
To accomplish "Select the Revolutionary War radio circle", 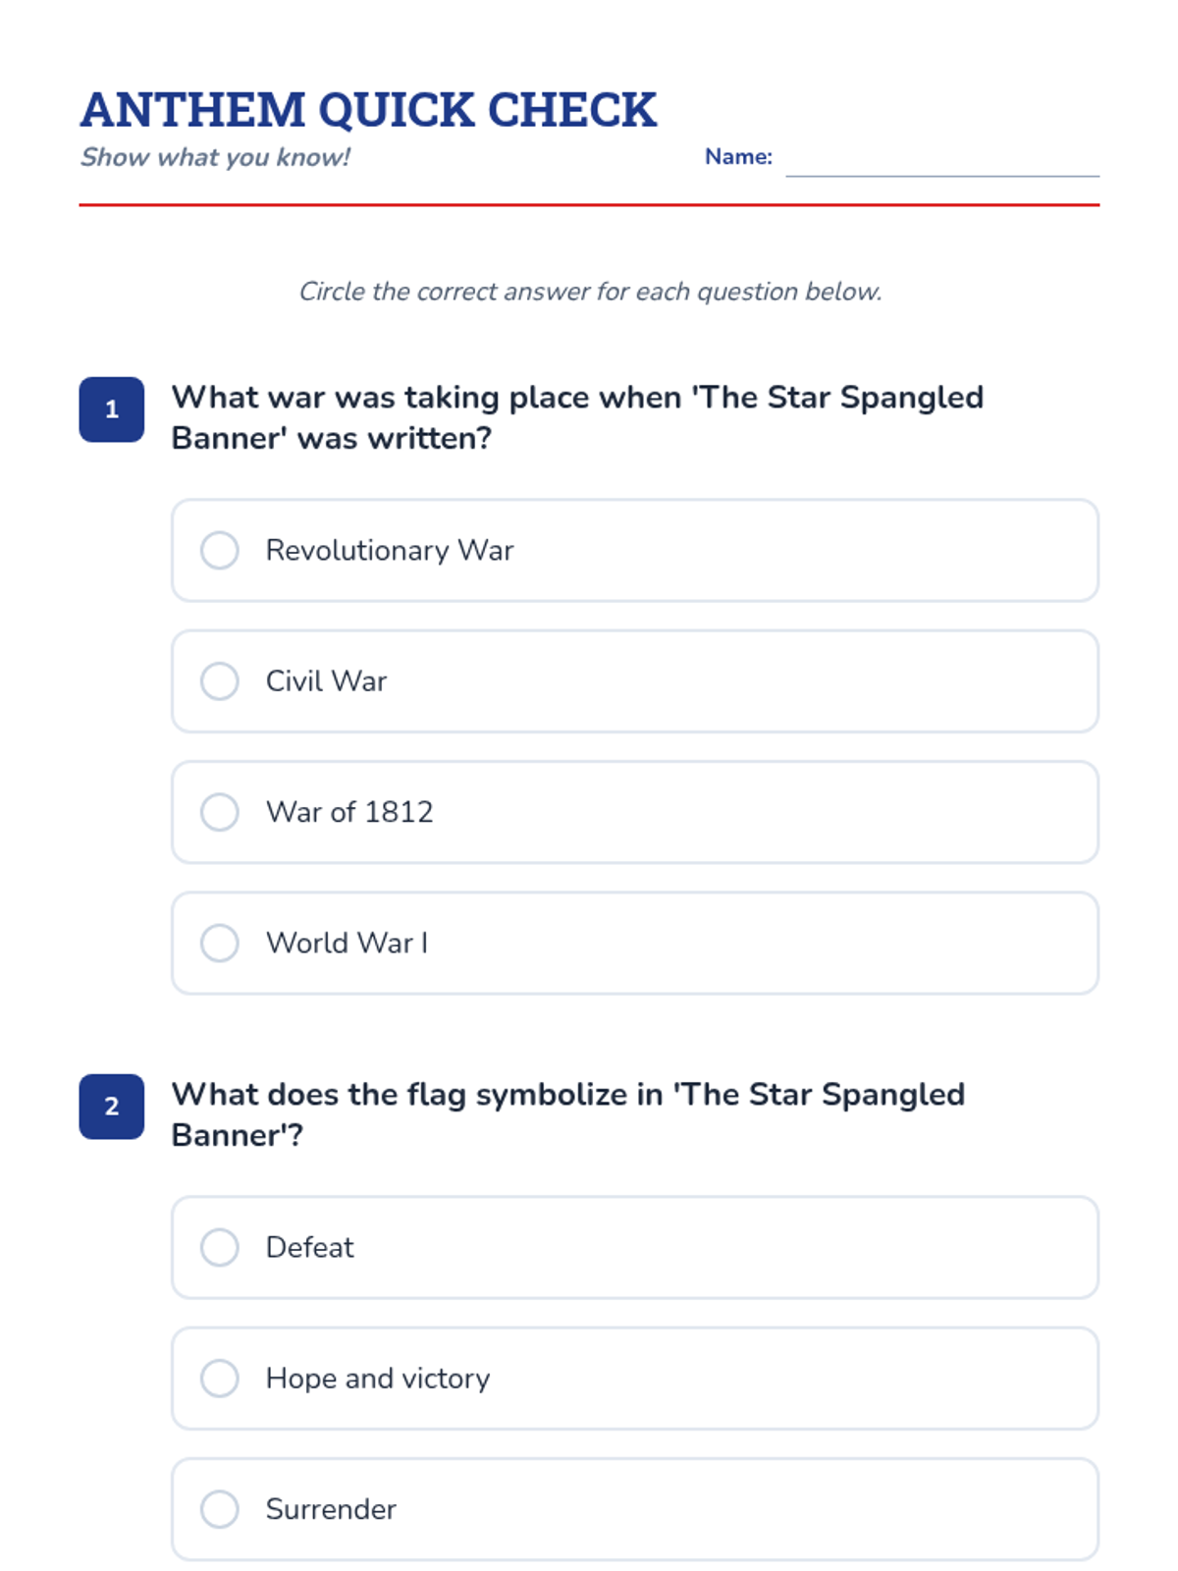I will [x=220, y=550].
